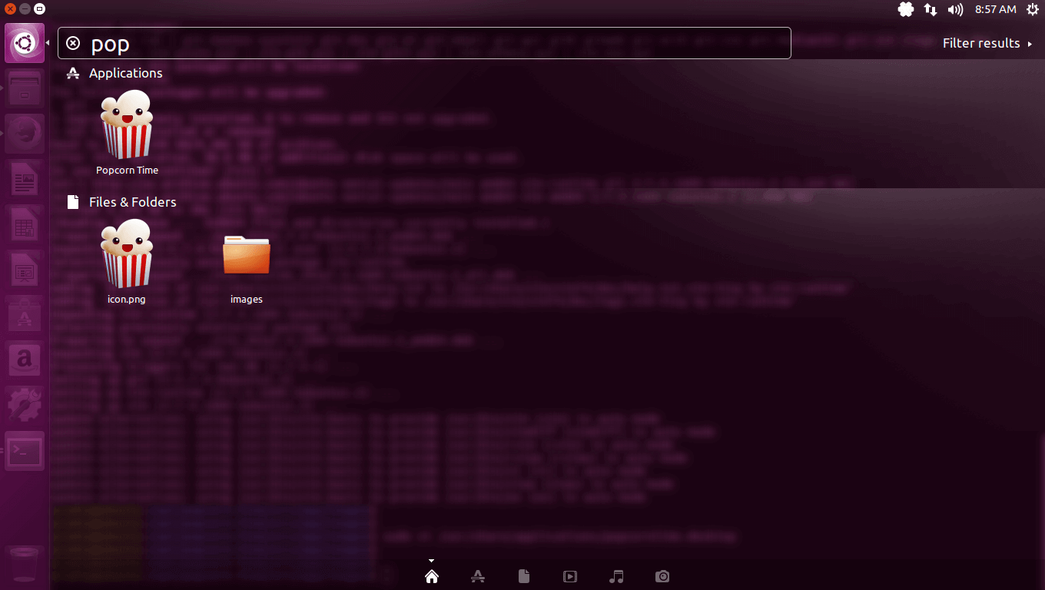Open Files manager from the launcher

[x=25, y=90]
